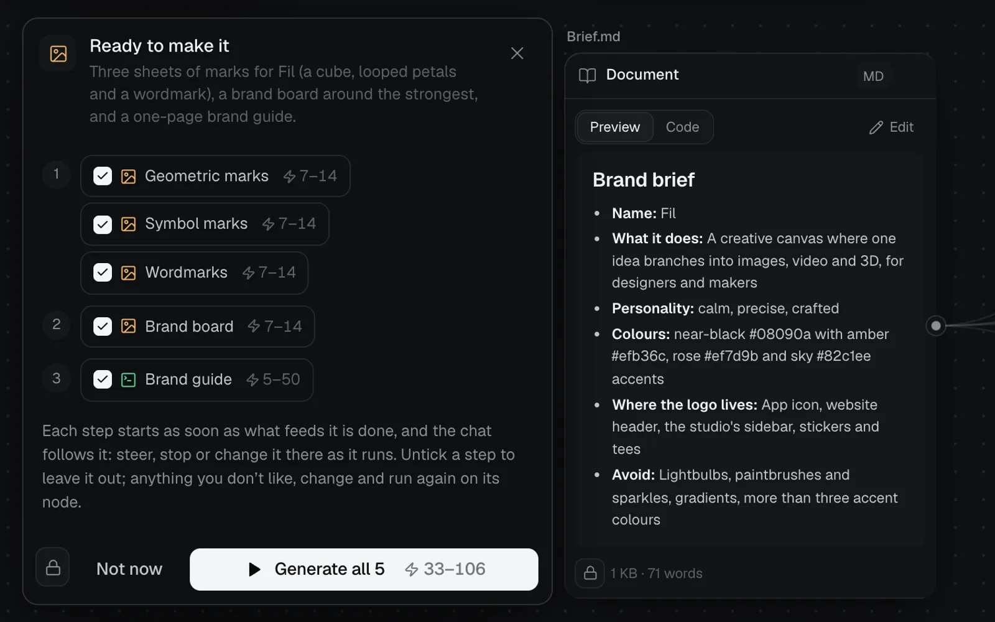
Task: Click the lock icon beside 1 KB · 71 words
Action: [590, 573]
